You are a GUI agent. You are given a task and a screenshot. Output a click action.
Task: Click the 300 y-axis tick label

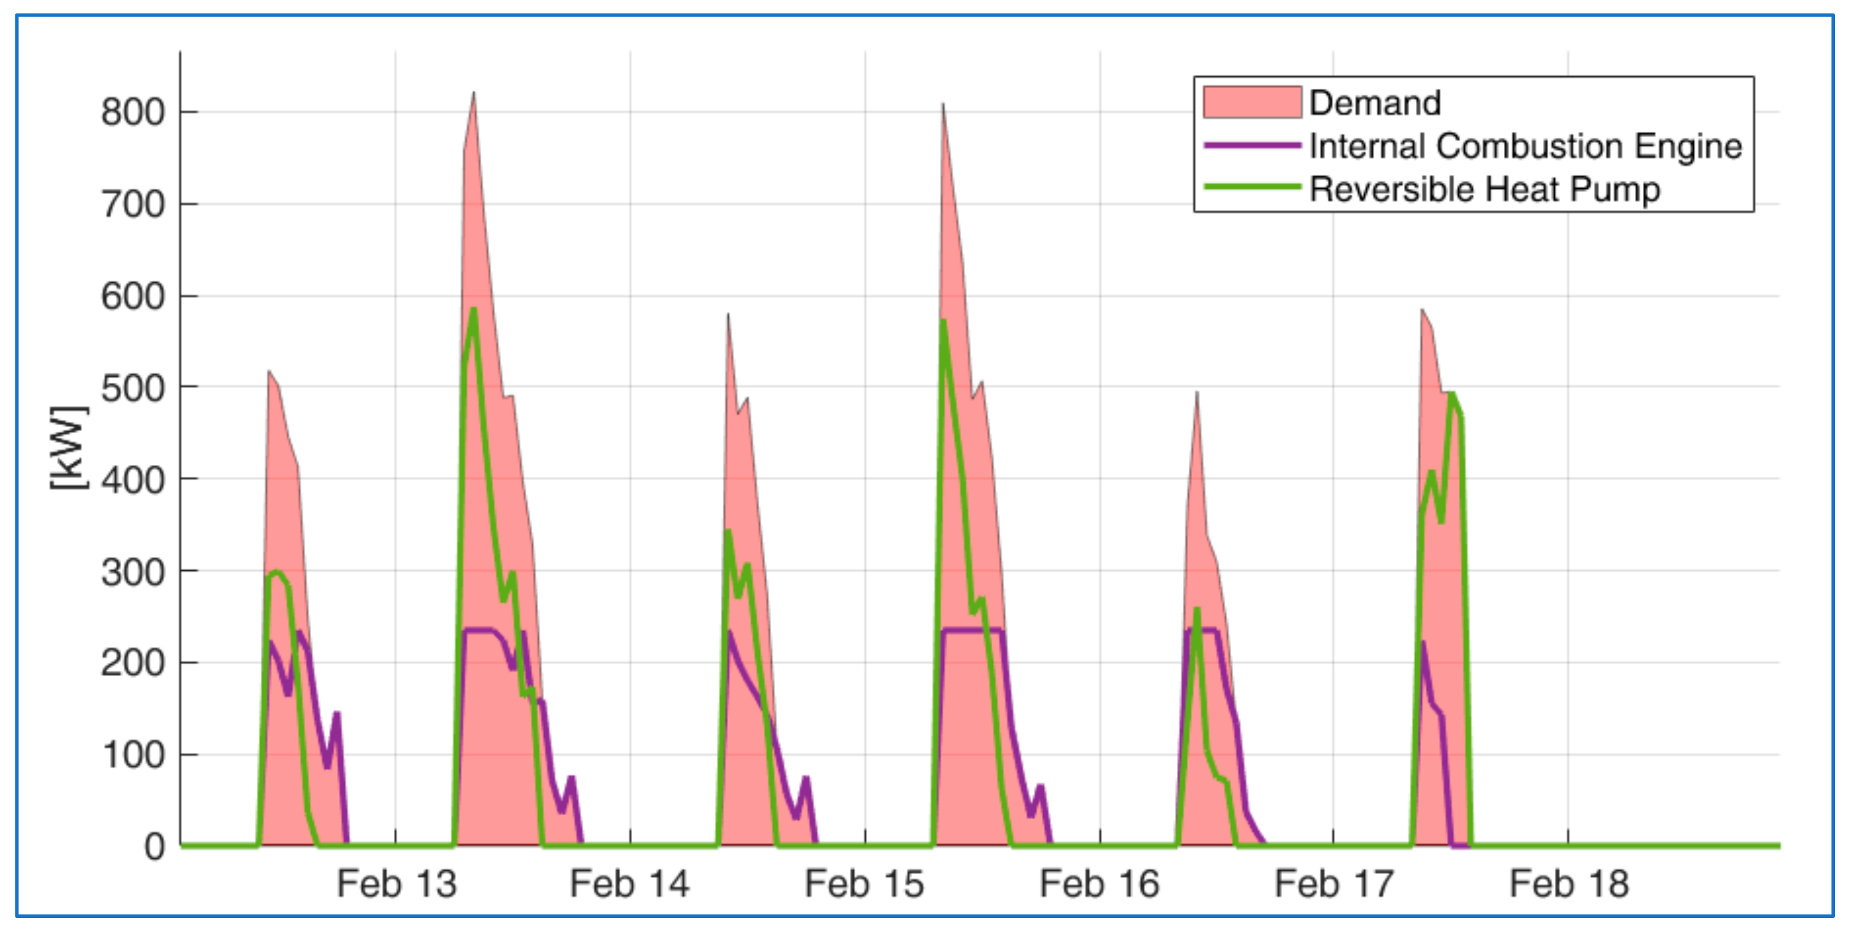pyautogui.click(x=133, y=572)
